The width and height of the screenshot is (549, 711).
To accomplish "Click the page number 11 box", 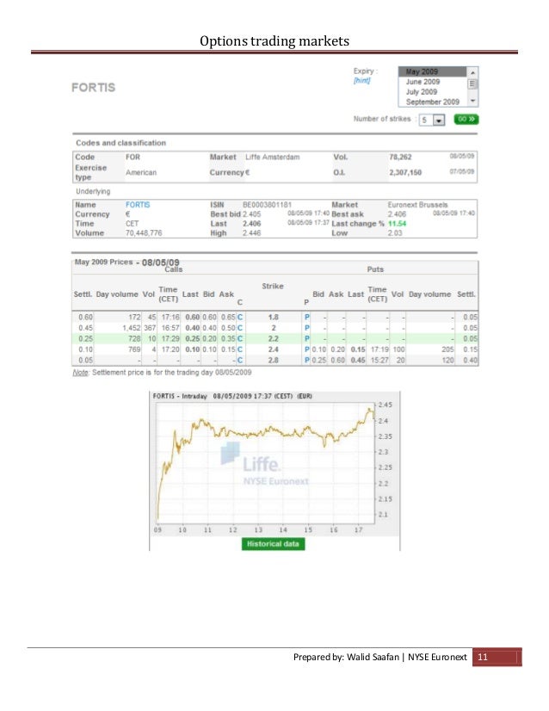I will point(497,657).
